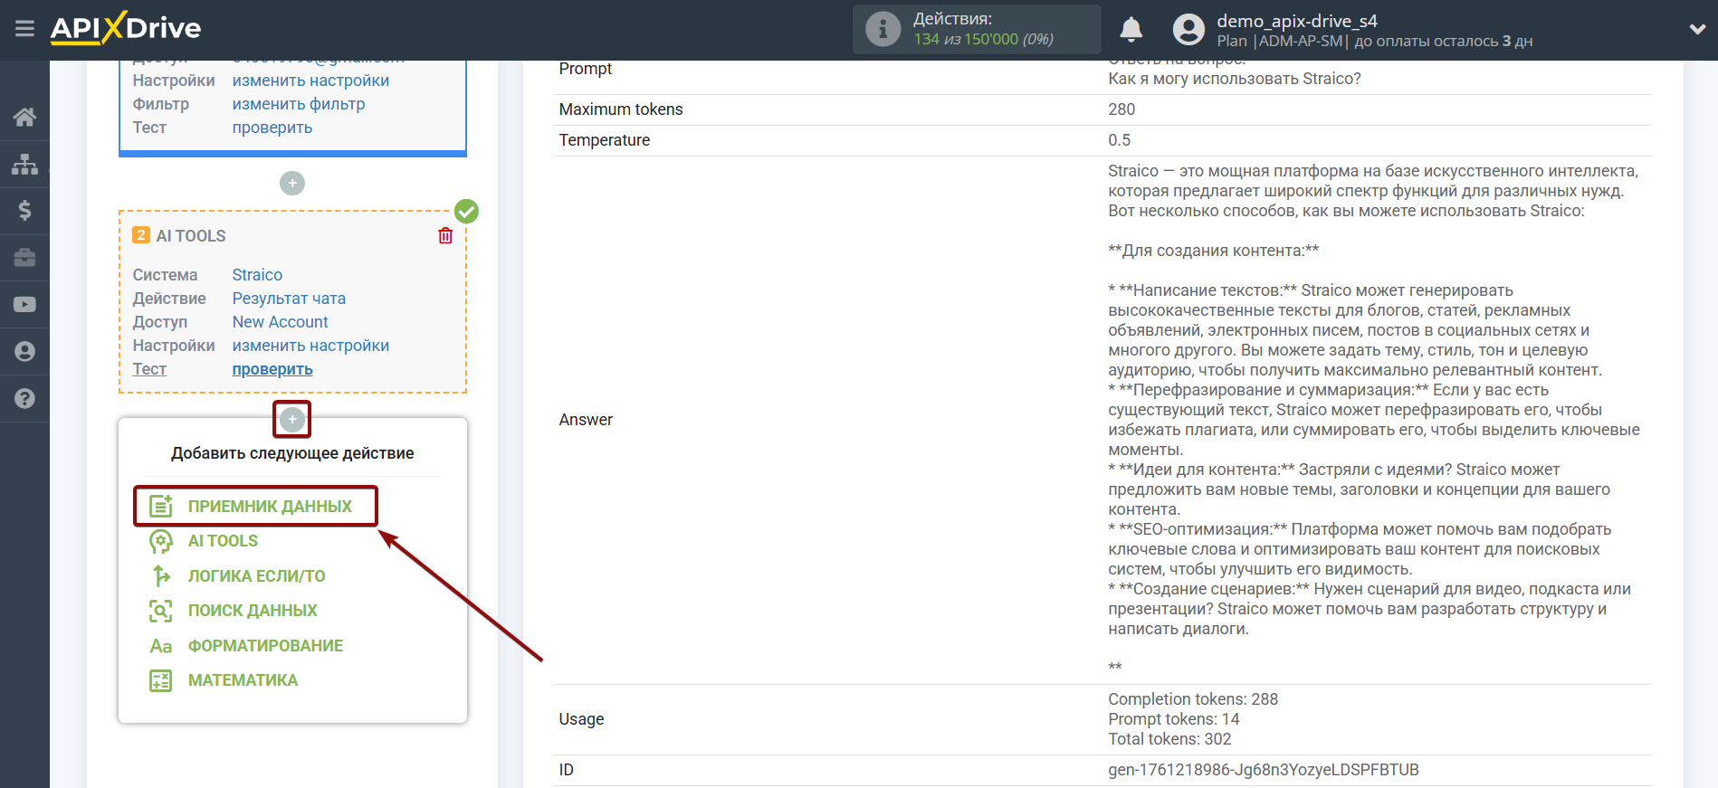The width and height of the screenshot is (1718, 788).
Task: Click demo_apix-drive_s4 account name
Action: click(1296, 21)
